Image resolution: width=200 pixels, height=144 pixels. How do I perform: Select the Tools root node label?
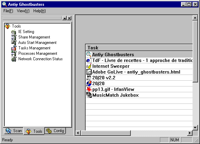(16, 26)
